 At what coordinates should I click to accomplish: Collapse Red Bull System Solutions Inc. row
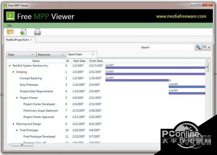coord(10,65)
